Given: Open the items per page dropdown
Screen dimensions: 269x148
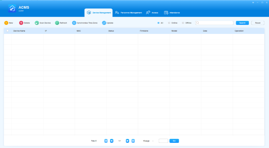Looking at the screenshot, I should coord(149,141).
